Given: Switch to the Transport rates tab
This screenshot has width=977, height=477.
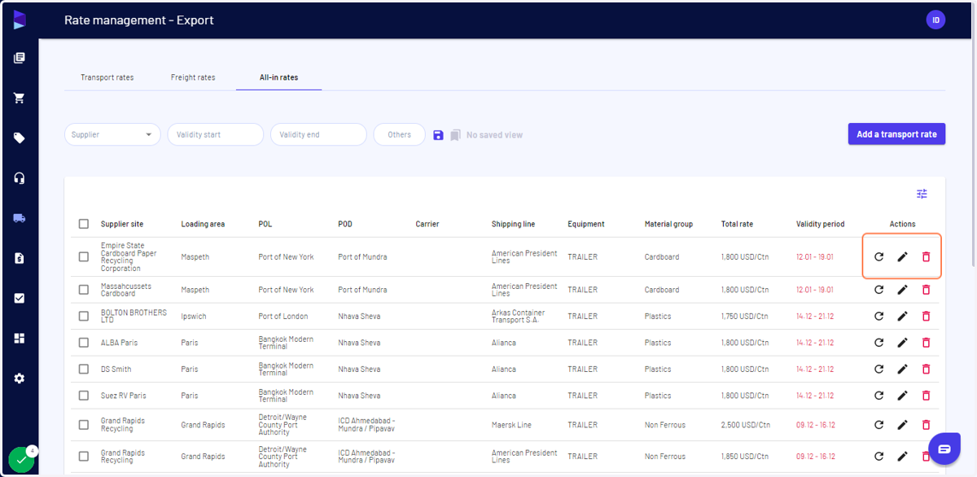Looking at the screenshot, I should coord(107,77).
